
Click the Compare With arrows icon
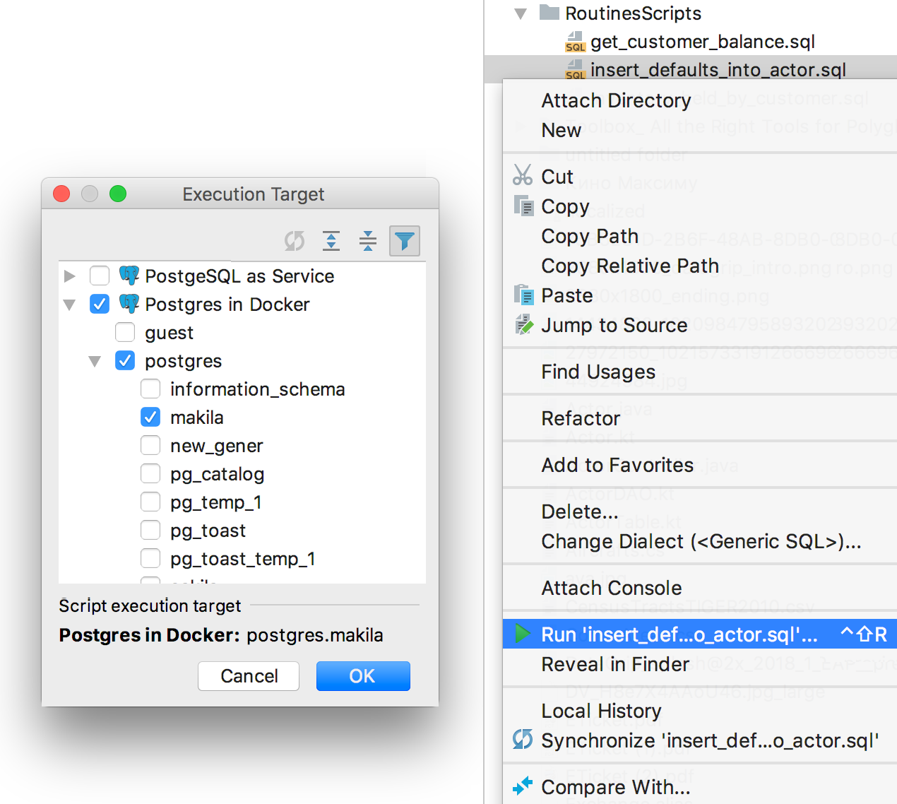(523, 786)
